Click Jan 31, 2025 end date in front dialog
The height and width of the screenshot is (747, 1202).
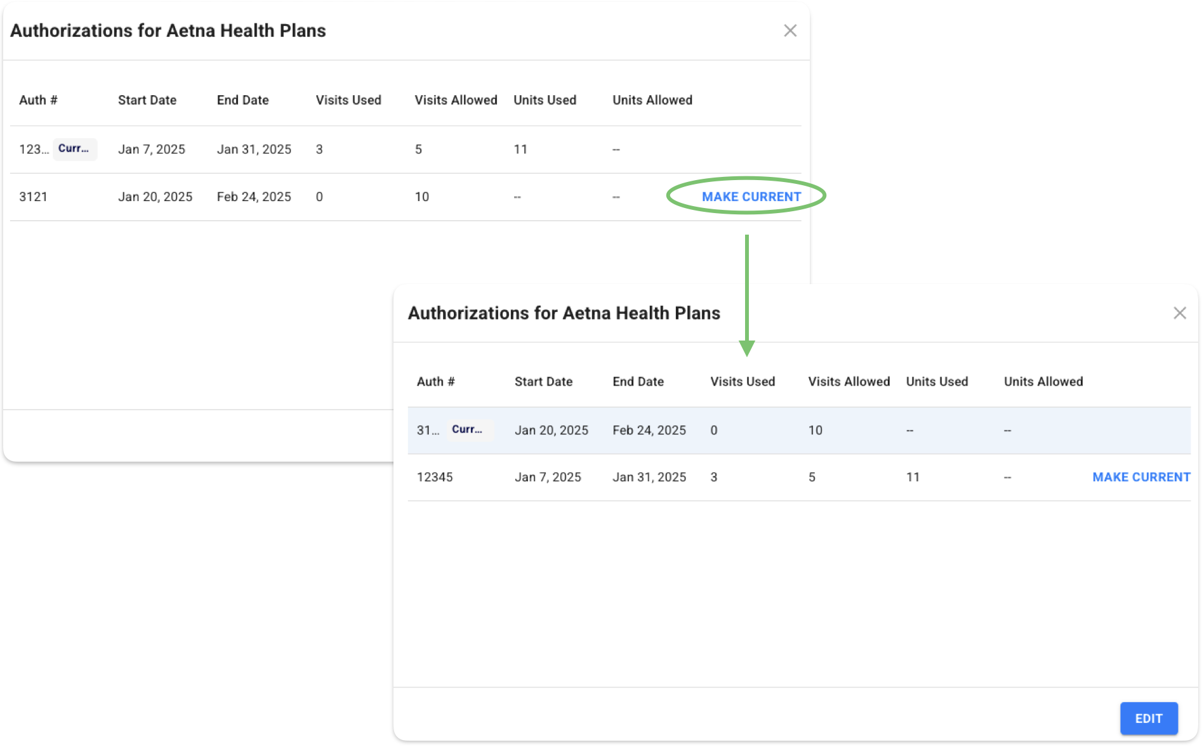pos(649,477)
